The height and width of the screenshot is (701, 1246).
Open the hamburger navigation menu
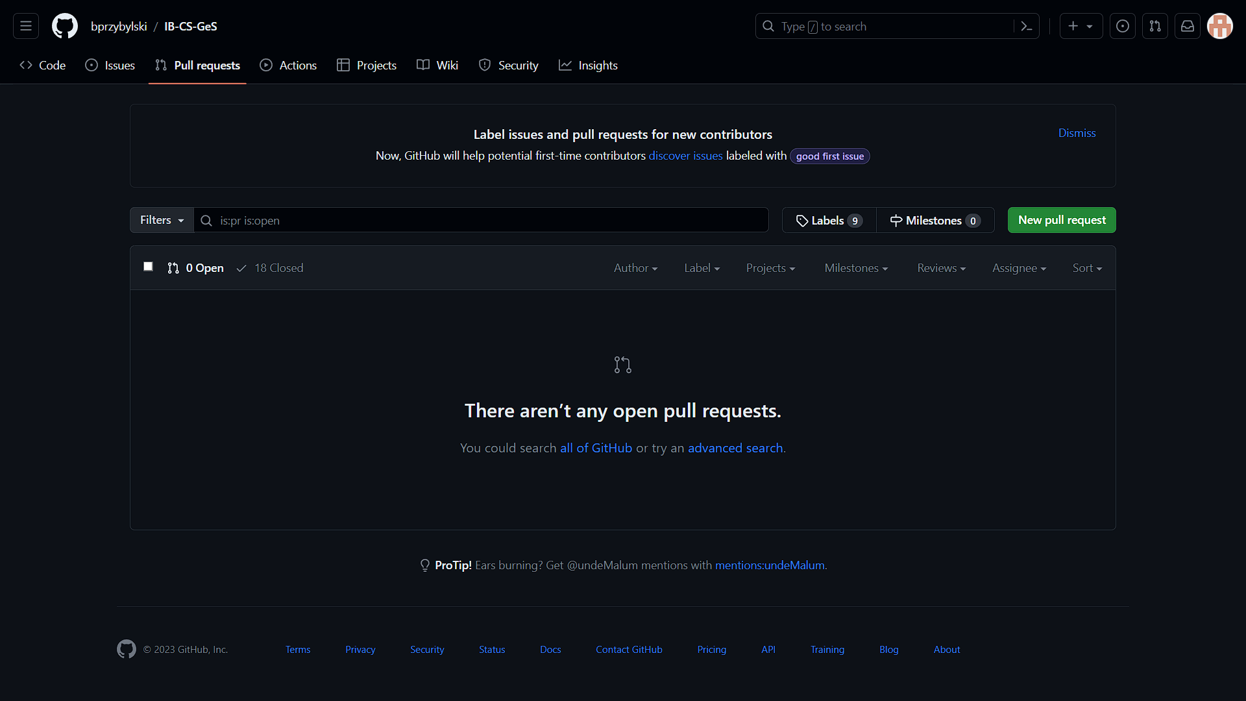26,26
